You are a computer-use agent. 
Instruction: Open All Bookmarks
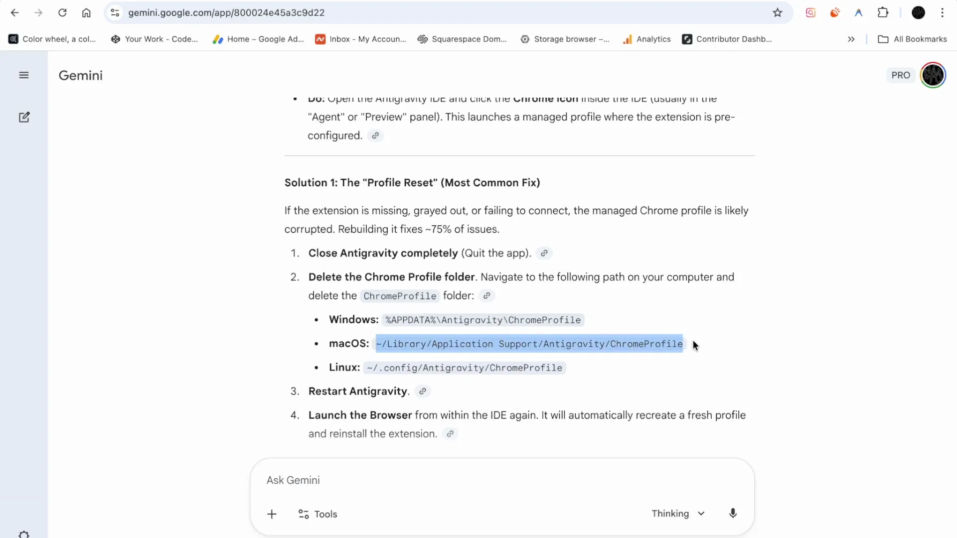[912, 39]
